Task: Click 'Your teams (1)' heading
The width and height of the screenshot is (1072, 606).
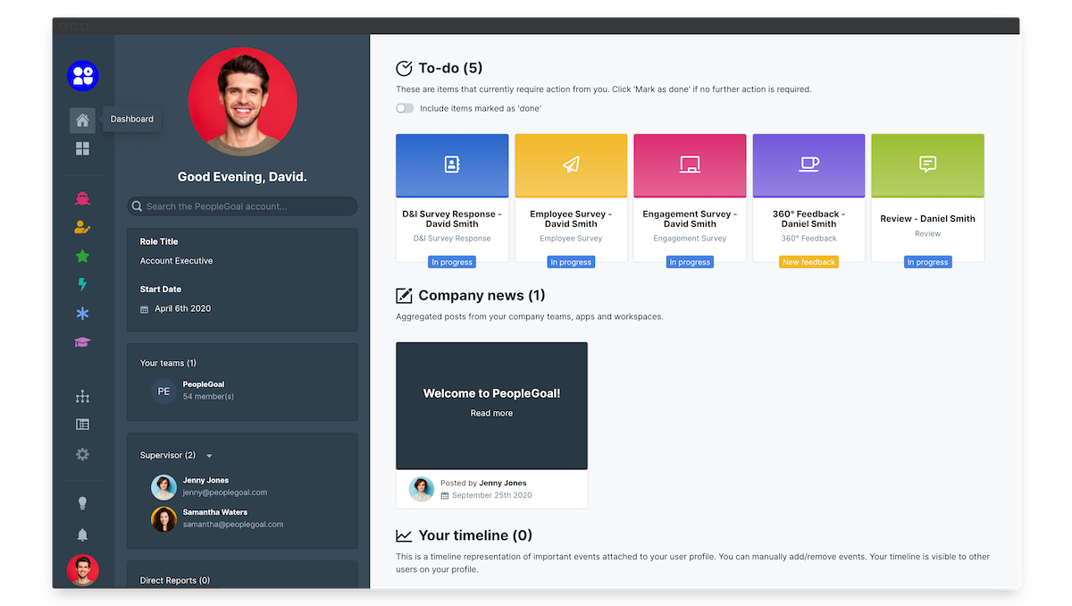Action: coord(168,364)
